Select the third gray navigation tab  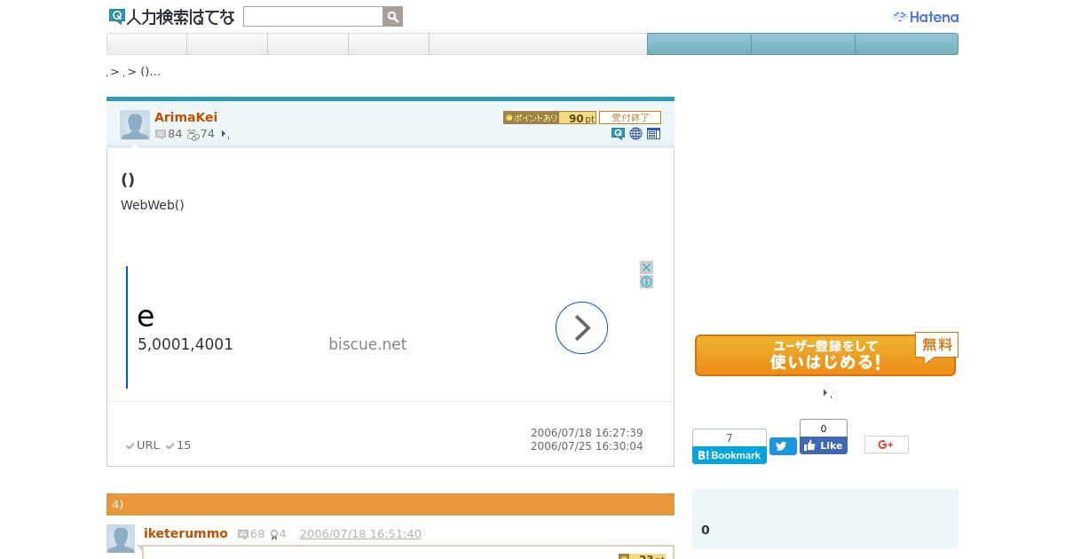(308, 43)
